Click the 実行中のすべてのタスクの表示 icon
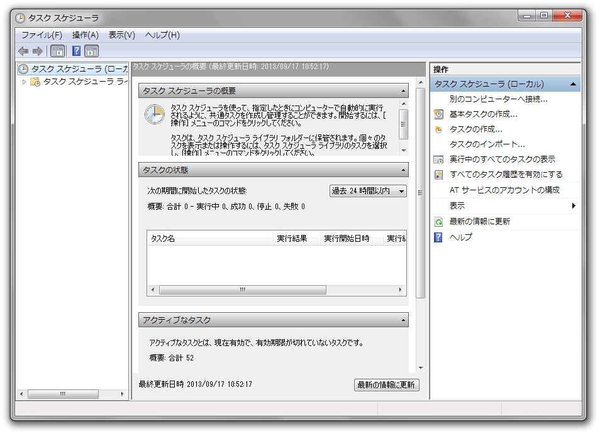This screenshot has height=434, width=600. (436, 160)
